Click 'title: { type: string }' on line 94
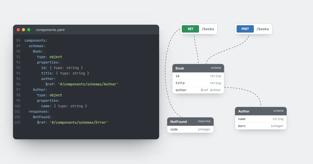 click(65, 73)
